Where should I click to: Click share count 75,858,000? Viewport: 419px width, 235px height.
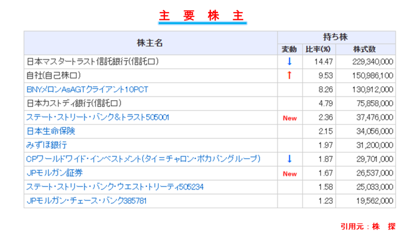375,103
